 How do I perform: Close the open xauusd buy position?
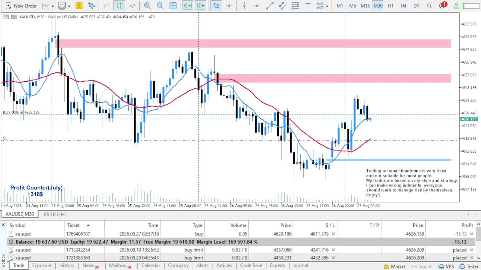coord(472,234)
